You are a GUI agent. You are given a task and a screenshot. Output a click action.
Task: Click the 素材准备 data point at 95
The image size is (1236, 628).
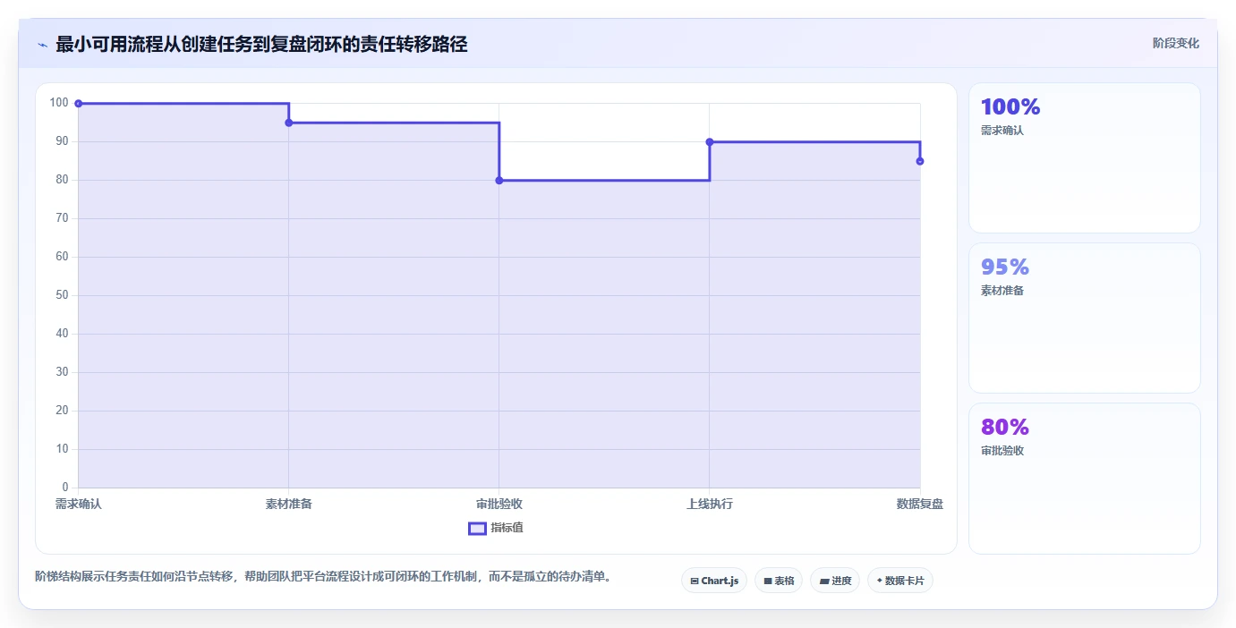289,123
